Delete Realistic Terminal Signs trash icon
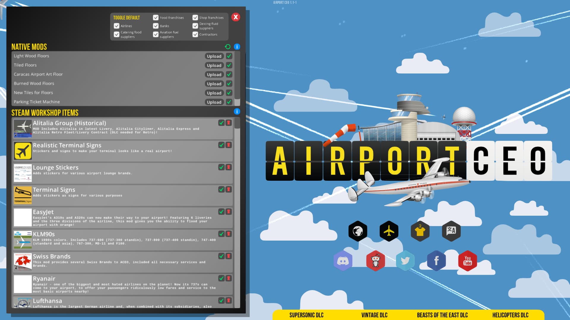This screenshot has width=570, height=320. (x=229, y=145)
